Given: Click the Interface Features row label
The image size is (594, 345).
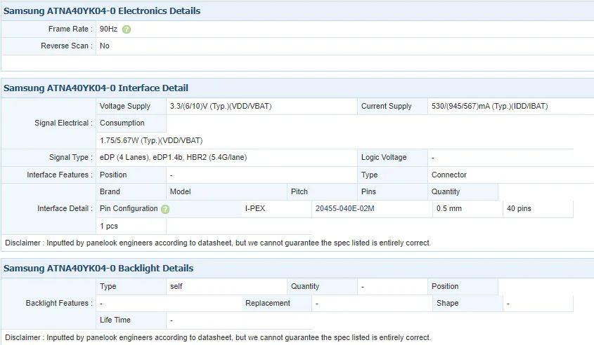Looking at the screenshot, I should click(60, 175).
